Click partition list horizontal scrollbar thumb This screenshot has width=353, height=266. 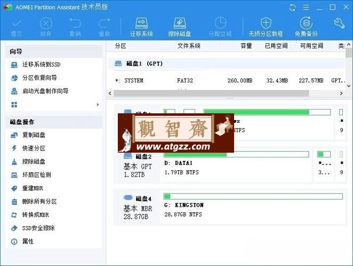click(x=211, y=93)
